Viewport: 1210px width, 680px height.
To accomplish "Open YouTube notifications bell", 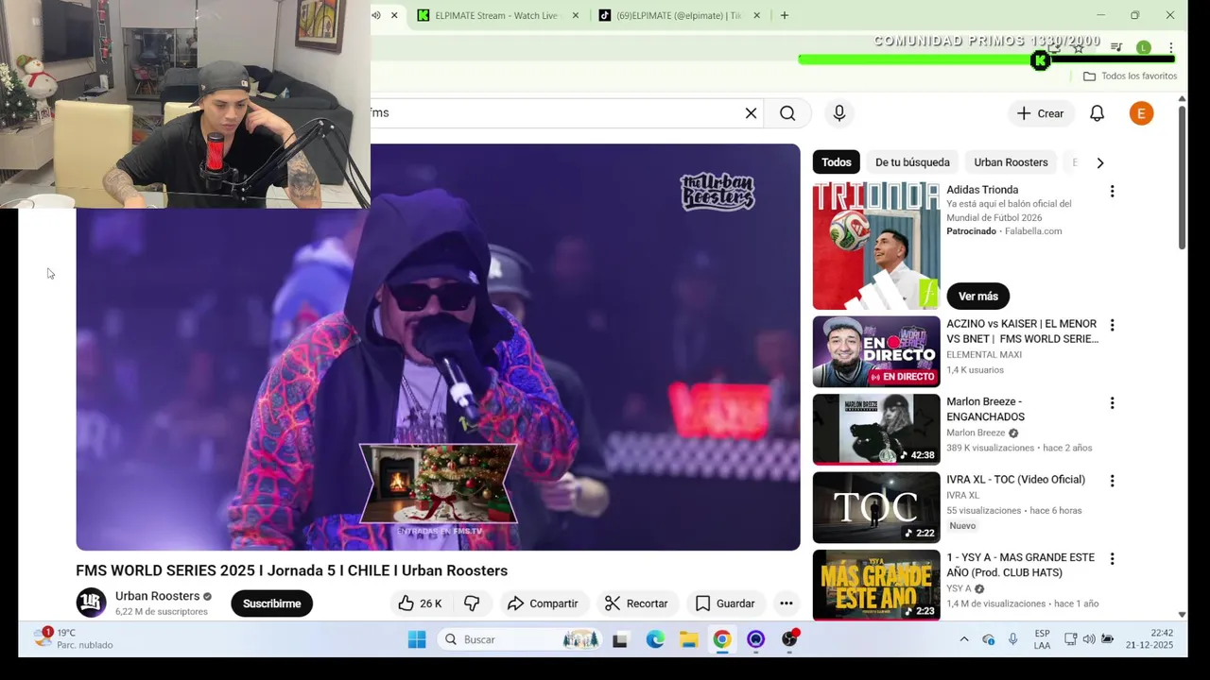I will coord(1097,113).
